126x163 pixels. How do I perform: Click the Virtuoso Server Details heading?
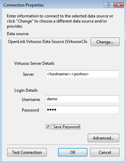[x=34, y=63]
